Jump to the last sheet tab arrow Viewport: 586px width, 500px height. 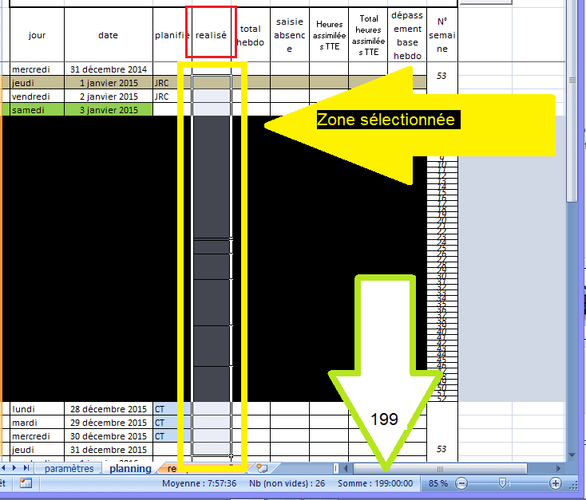click(x=26, y=468)
